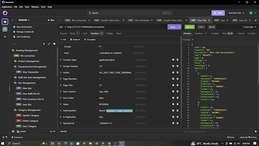
Task: Open the GET method dropdown
Action: [x=63, y=27]
